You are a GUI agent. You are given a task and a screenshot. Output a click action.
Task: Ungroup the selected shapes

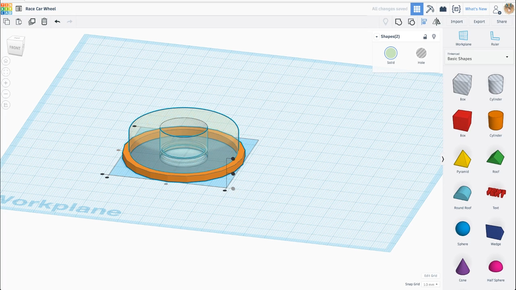(412, 22)
